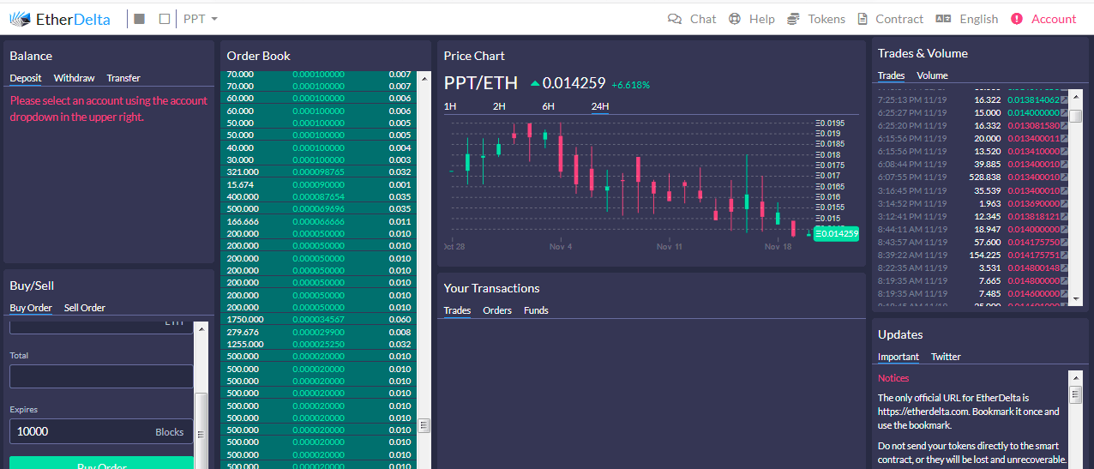Open link icon for 3:12:41 PM trade
This screenshot has width=1094, height=469.
(1064, 216)
